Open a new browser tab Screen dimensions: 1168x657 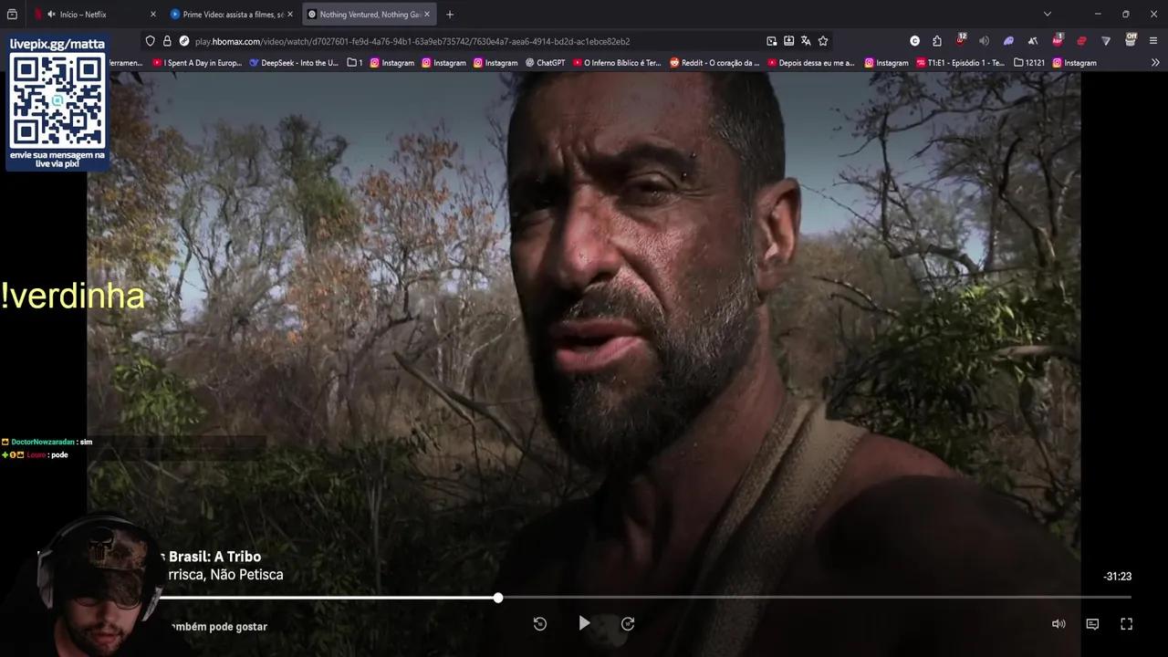click(x=449, y=14)
